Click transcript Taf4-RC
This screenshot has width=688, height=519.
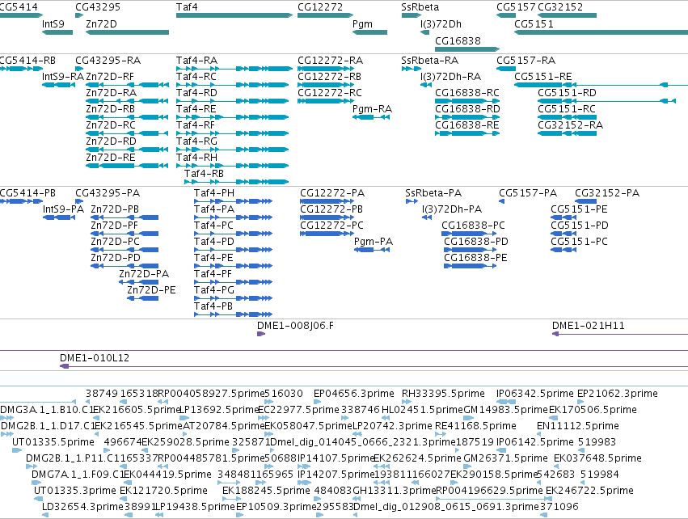tap(233, 85)
